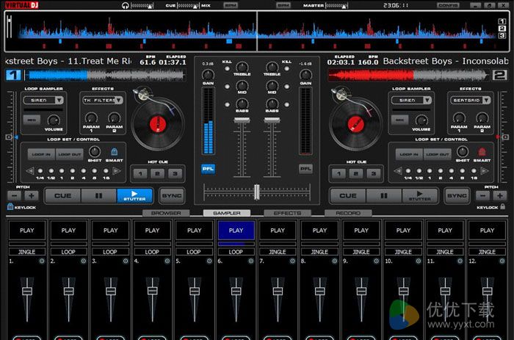
Task: Toggle sampler slot 6 Loop mode
Action: [x=236, y=252]
